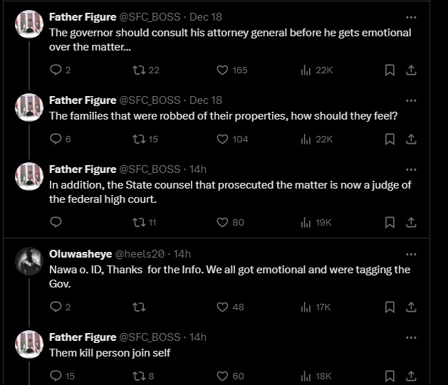Repost Oluwasheye's Nawa o tweet
The image size is (448, 385).
tap(139, 307)
